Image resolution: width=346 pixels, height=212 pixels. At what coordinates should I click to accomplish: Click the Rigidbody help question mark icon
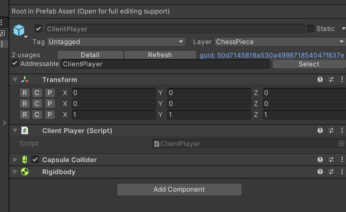click(x=320, y=172)
